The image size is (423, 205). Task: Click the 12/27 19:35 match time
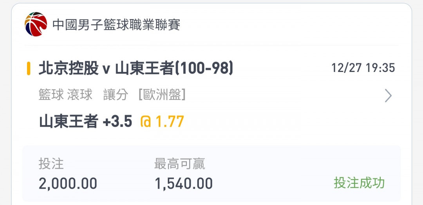pyautogui.click(x=363, y=68)
